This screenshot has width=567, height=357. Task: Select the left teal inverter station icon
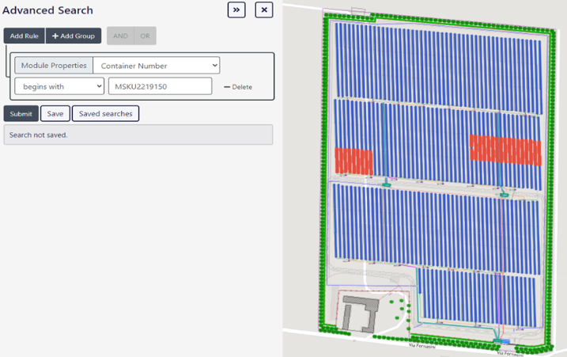coord(387,184)
